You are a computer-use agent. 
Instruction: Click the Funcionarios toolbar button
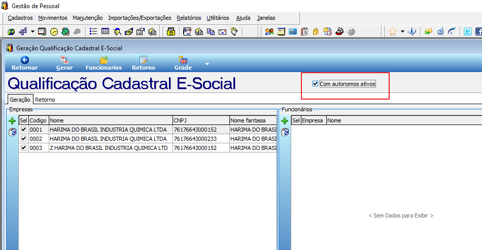[104, 63]
